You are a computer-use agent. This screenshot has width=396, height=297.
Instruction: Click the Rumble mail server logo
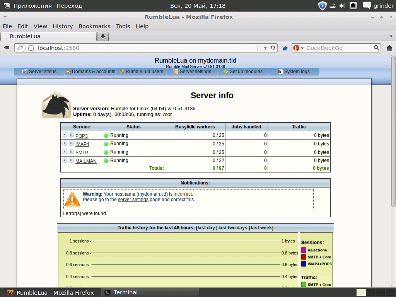point(56,104)
